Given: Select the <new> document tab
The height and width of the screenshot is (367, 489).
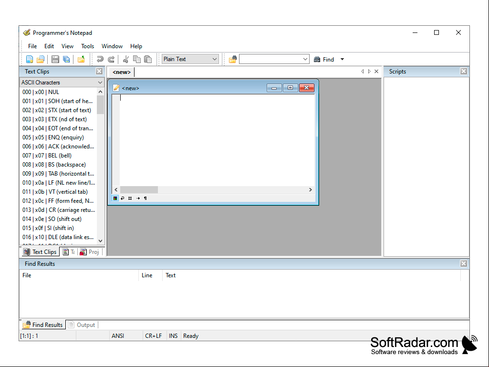Looking at the screenshot, I should pyautogui.click(x=122, y=72).
